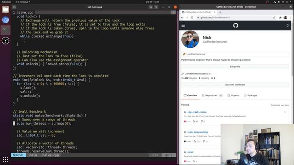Click the red recording indicator in top bar
Screen dimensions: 294x165
pos(267,2)
